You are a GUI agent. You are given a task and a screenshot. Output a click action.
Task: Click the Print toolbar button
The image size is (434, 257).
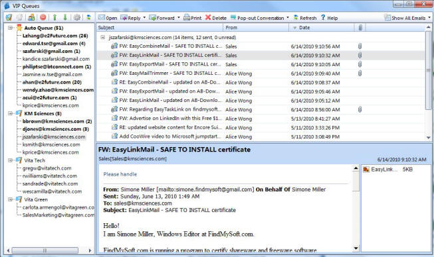point(193,18)
